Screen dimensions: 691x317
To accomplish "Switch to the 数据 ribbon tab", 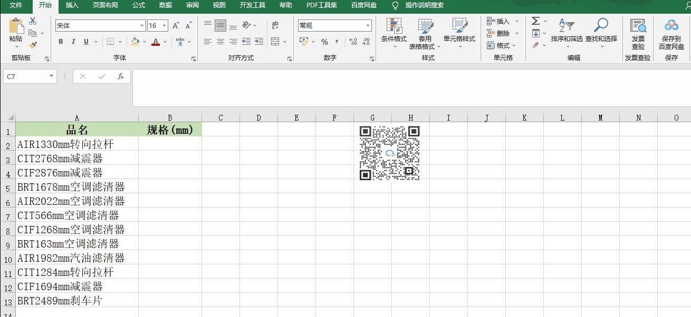I will pyautogui.click(x=165, y=5).
